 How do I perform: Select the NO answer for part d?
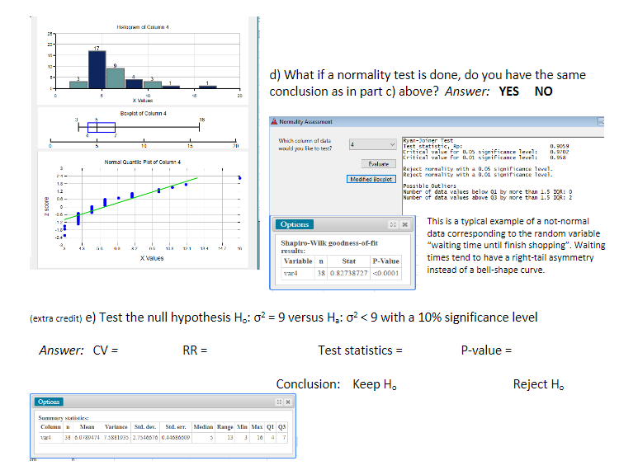coord(543,92)
